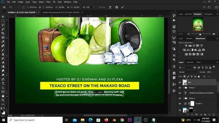Create a new group folder icon

205,115
